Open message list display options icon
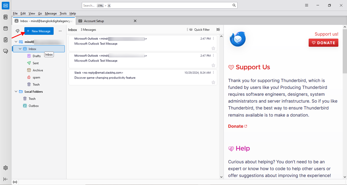 [218, 29]
